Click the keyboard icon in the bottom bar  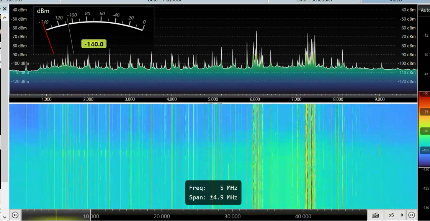375,215
